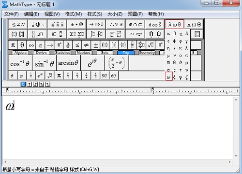Expand the miscellaneous symbols palette (∂∞ℓ)
Viewport: 242px width, 174px height.
155,24
